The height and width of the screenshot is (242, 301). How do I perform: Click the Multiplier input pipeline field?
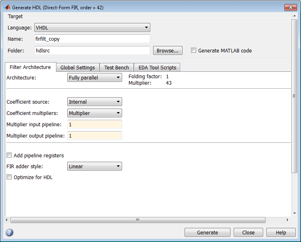coord(94,125)
